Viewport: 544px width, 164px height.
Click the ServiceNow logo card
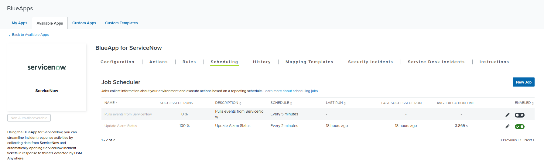pyautogui.click(x=47, y=77)
